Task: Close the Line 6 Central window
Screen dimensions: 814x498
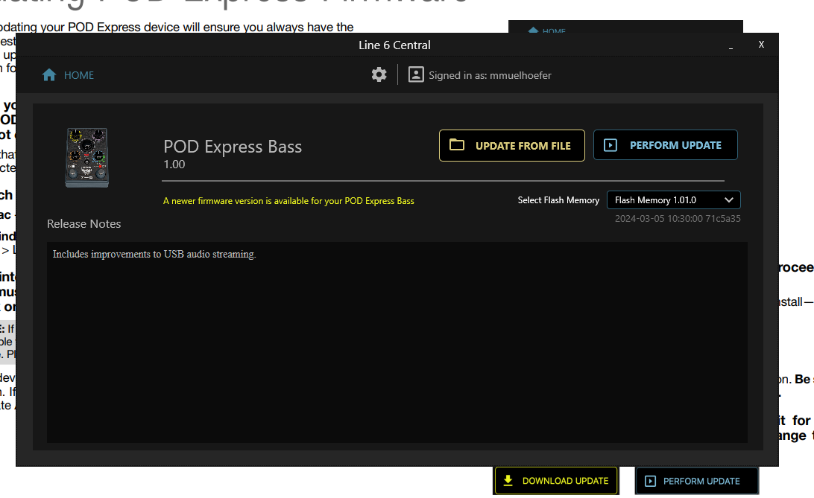Action: tap(761, 45)
